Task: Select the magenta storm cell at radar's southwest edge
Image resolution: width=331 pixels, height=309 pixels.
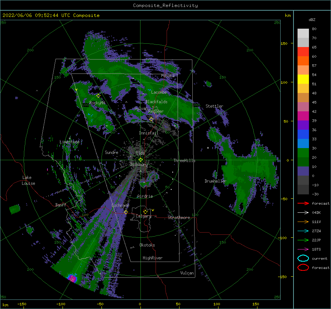Action: (x=72, y=279)
